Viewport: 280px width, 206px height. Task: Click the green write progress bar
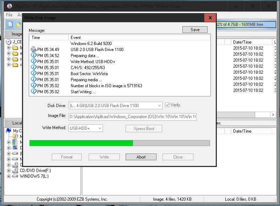120,143
